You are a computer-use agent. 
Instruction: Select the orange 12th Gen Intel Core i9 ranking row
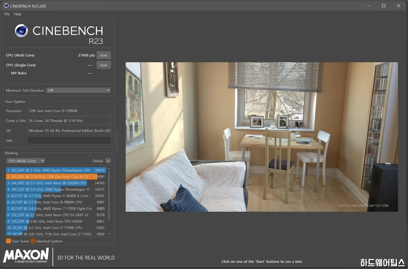pos(56,176)
